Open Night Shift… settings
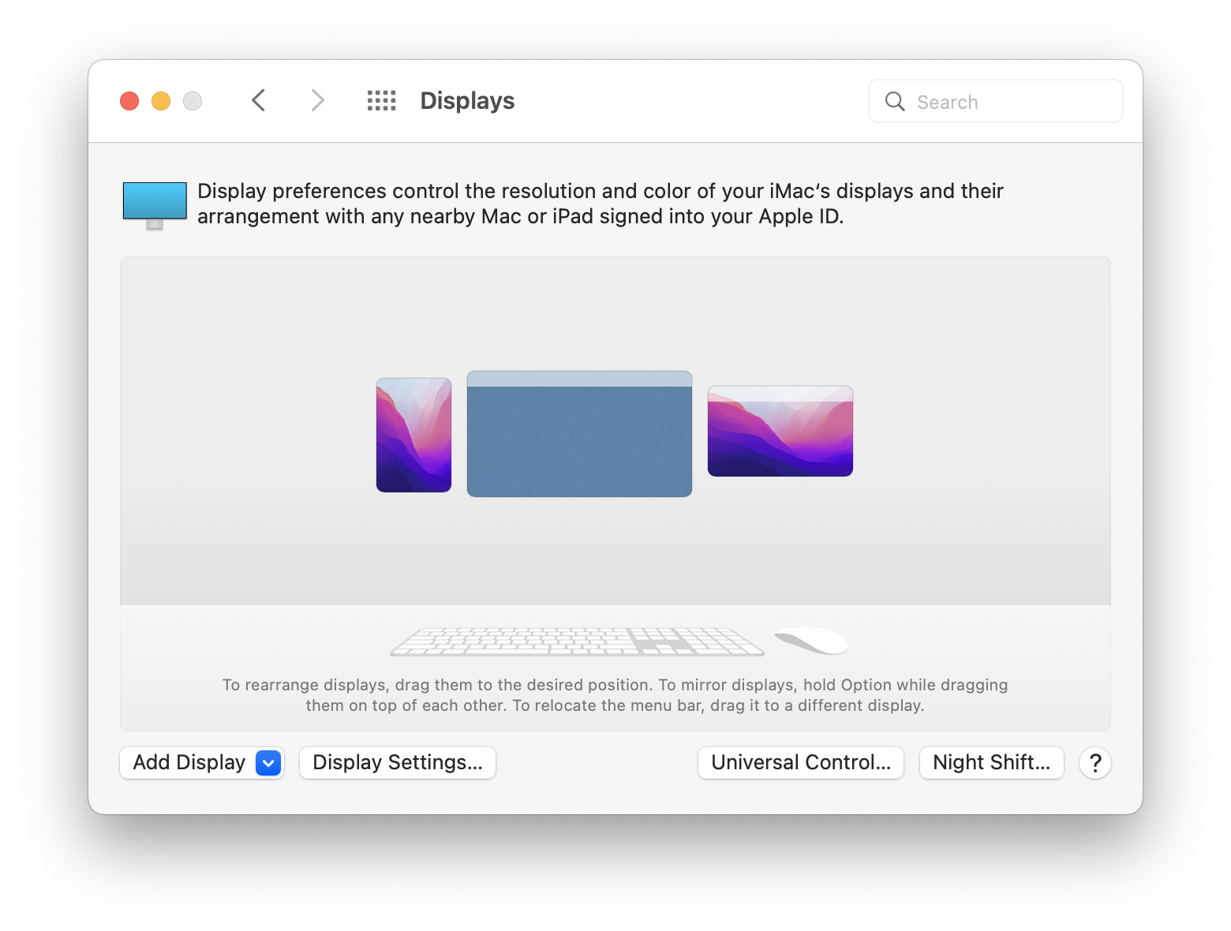 pos(992,763)
